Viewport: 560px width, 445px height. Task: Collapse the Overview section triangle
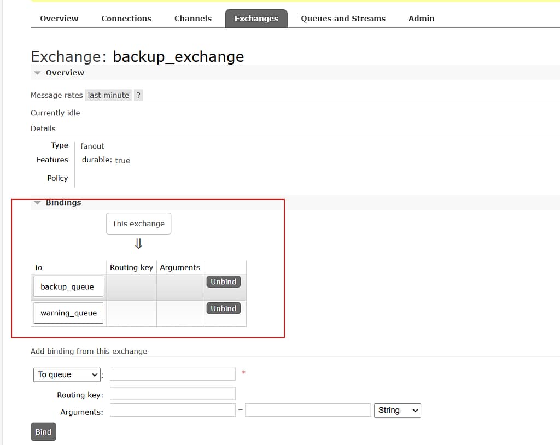37,73
